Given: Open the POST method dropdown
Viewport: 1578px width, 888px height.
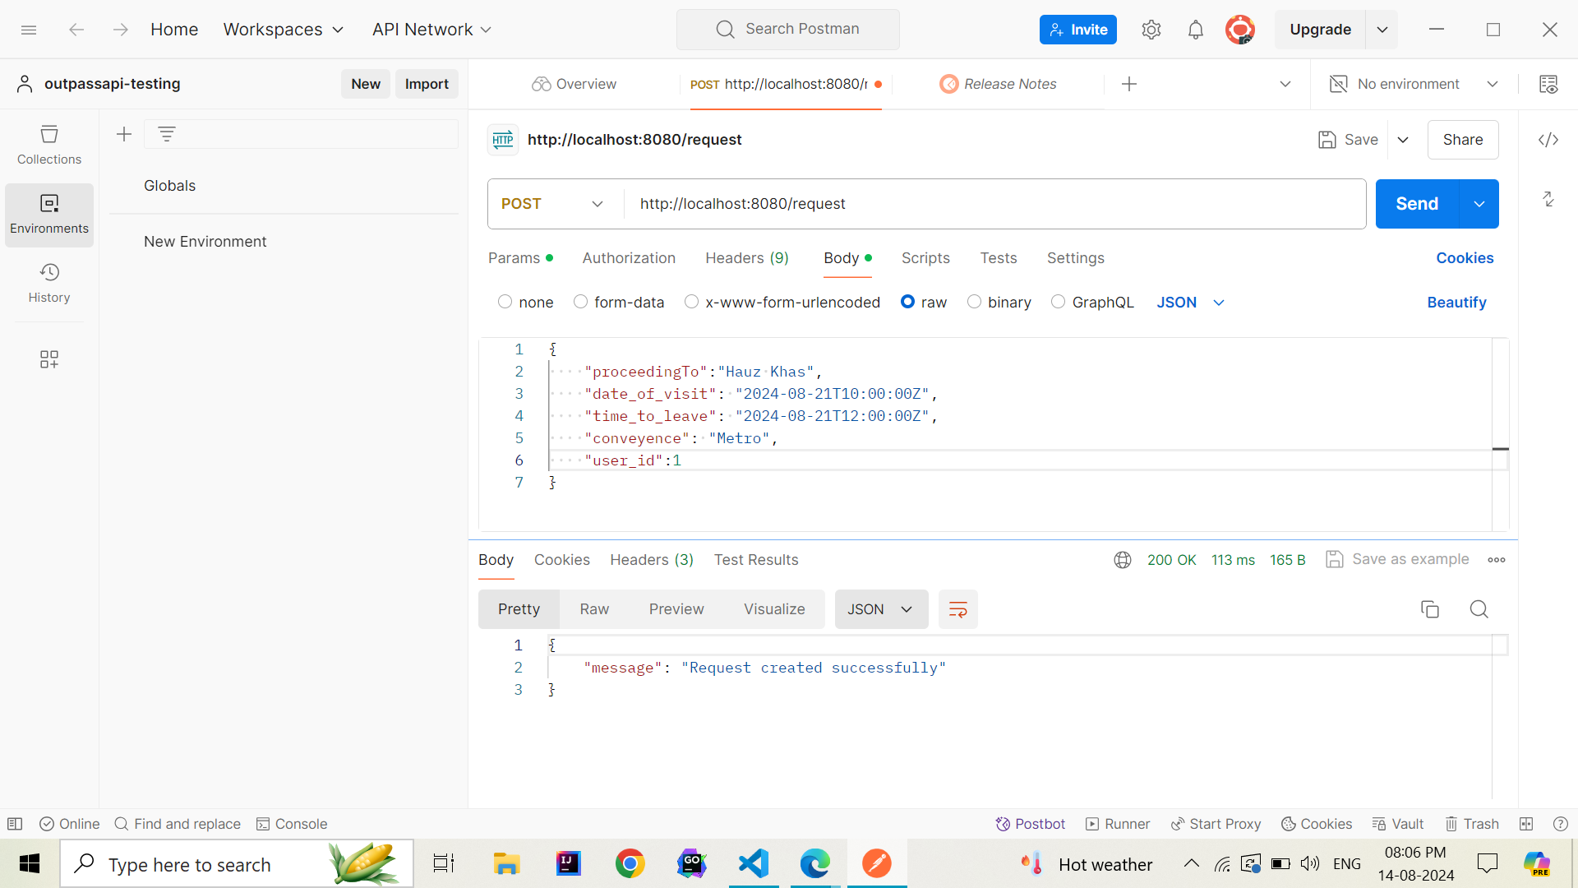Looking at the screenshot, I should 552,204.
